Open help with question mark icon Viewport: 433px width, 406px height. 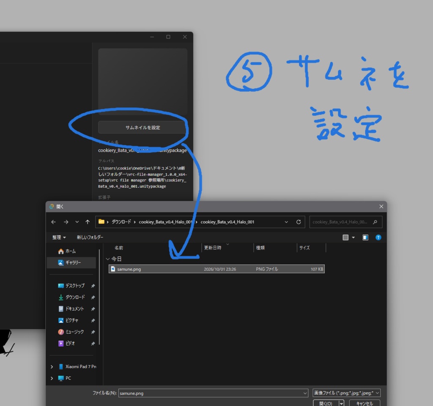tap(378, 237)
